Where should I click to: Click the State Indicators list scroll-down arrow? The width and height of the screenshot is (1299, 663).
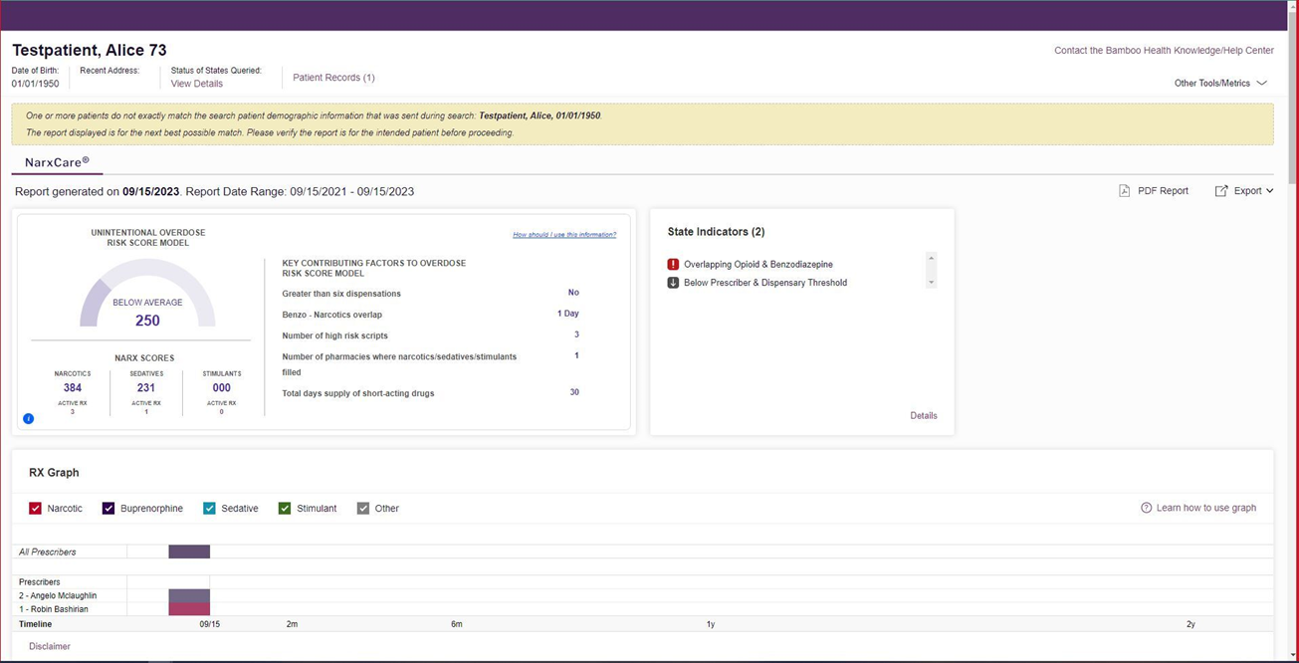[x=932, y=283]
